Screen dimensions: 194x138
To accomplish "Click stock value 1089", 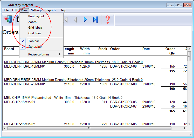I will tap(103, 84).
